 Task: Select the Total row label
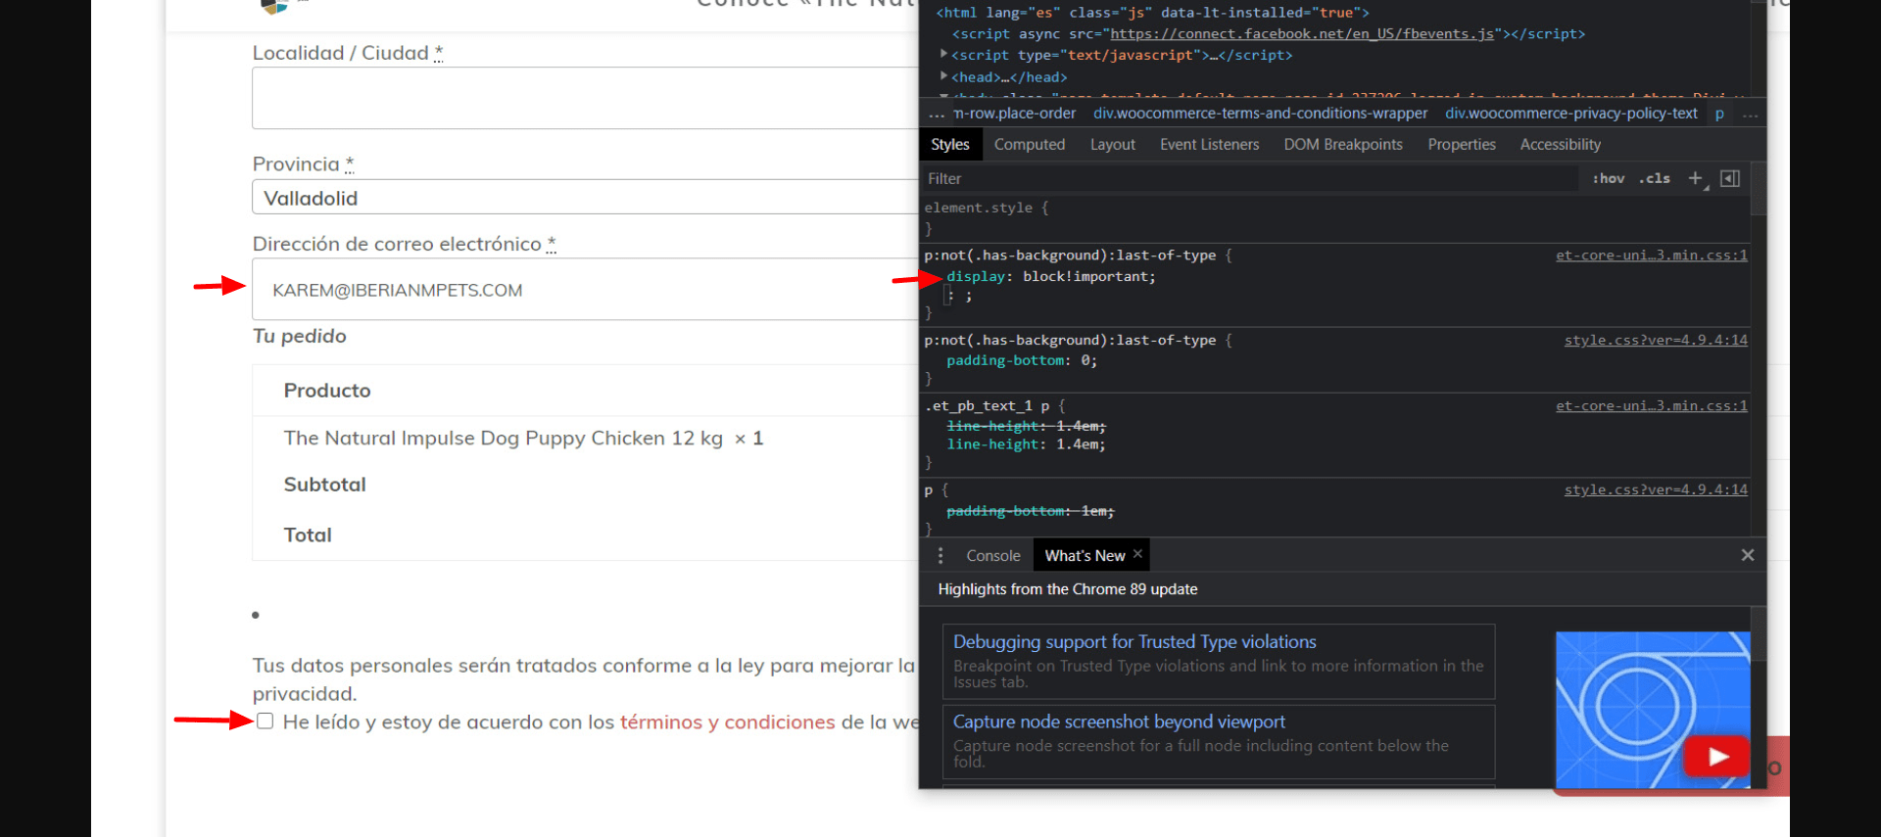(308, 535)
